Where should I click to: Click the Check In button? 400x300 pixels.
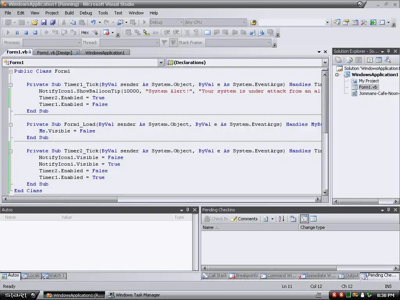click(x=216, y=219)
